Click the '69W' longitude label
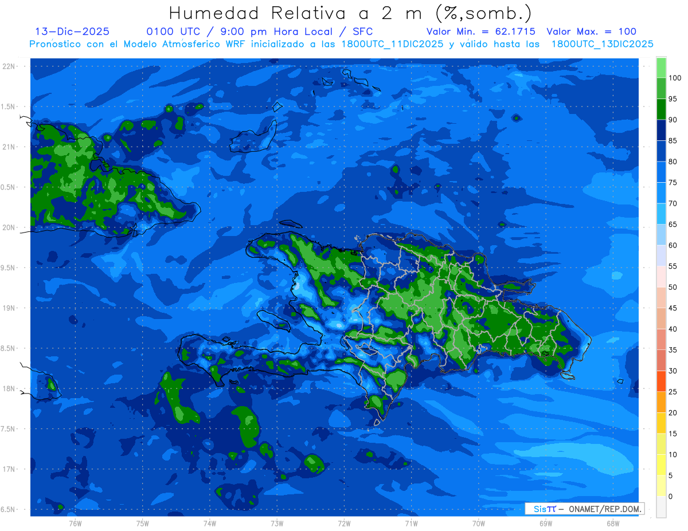This screenshot has width=688, height=531. (546, 524)
